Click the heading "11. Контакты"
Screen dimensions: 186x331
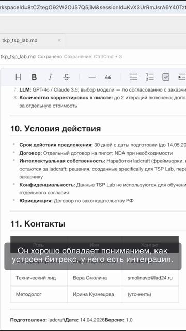[38, 224]
